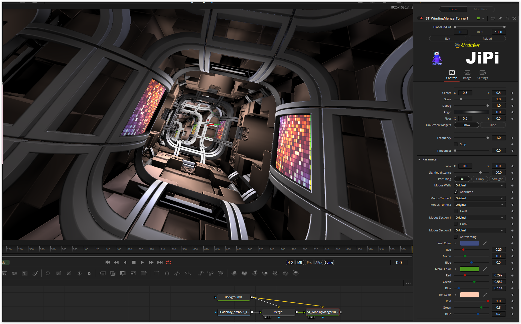Add an Image Plane 3D node
The image size is (521, 324).
[x=234, y=273]
